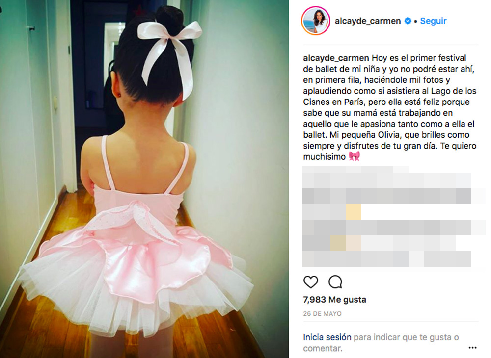Open comments via speech bubble icon
Viewport: 491px width, 358px height.
click(x=335, y=281)
